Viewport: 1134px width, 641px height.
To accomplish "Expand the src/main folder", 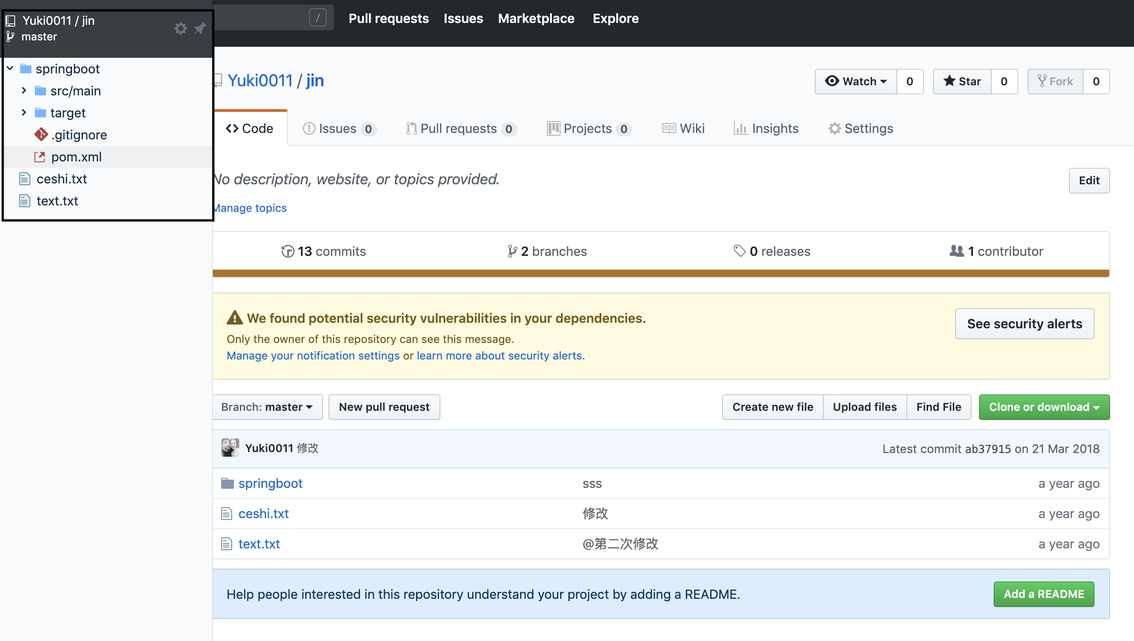I will tap(24, 90).
